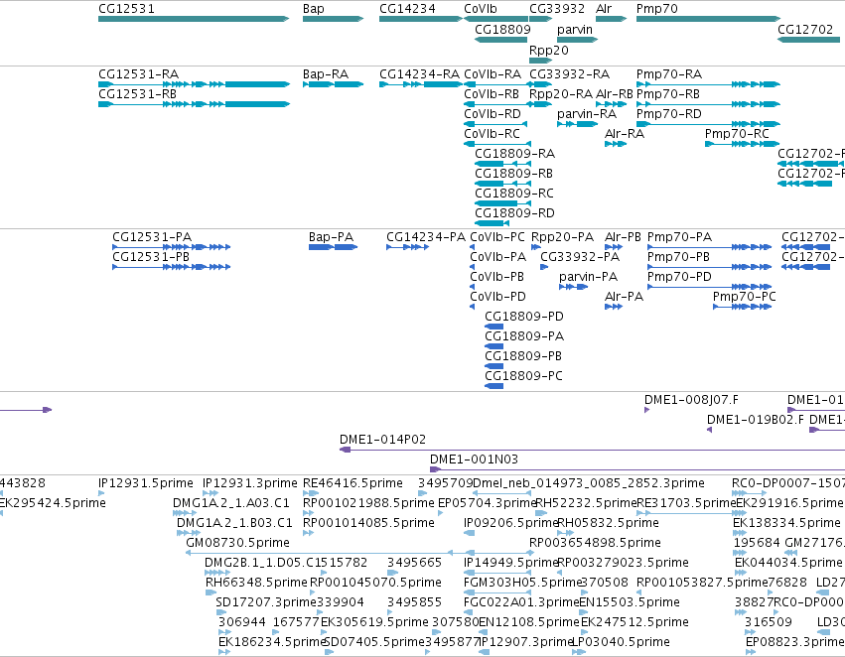The image size is (845, 657).
Task: Select the Rpp20-RA transcript
Action: click(561, 93)
